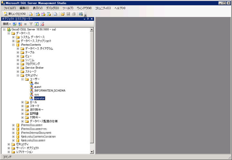The image size is (232, 160).
Task: Click the Activity Monitor icon
Action: [81, 14]
